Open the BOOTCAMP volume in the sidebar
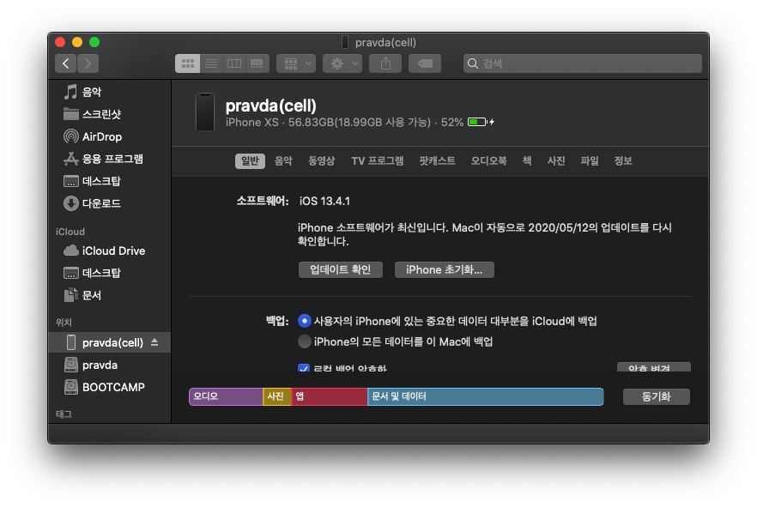 [105, 387]
